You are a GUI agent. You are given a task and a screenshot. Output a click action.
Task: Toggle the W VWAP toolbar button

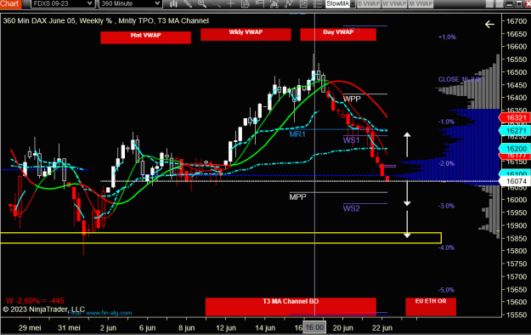(394, 3)
